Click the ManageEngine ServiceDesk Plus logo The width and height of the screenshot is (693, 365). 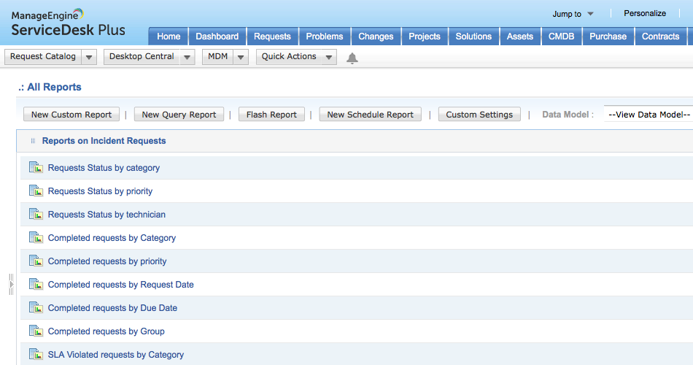click(x=68, y=23)
